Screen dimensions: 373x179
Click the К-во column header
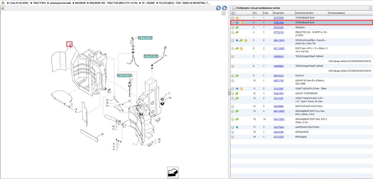pyautogui.click(x=267, y=13)
